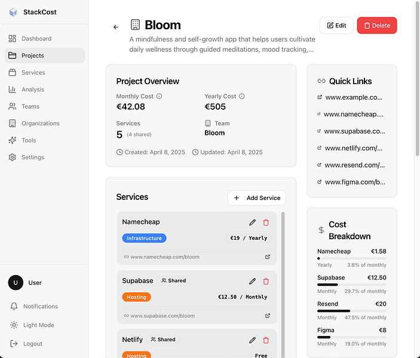Click the Quick Links chain icon
Viewport: 420px width, 358px height.
coord(321,81)
